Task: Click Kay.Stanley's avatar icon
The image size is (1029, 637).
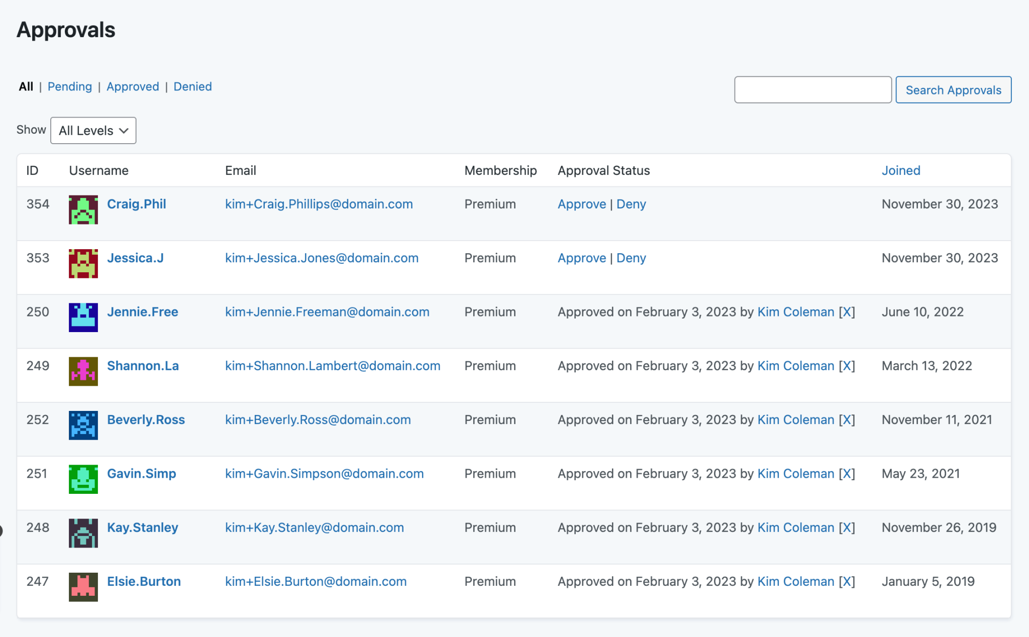Action: coord(83,534)
